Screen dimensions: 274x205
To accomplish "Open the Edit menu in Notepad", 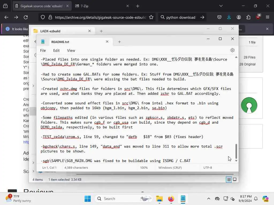I will click(56, 50).
